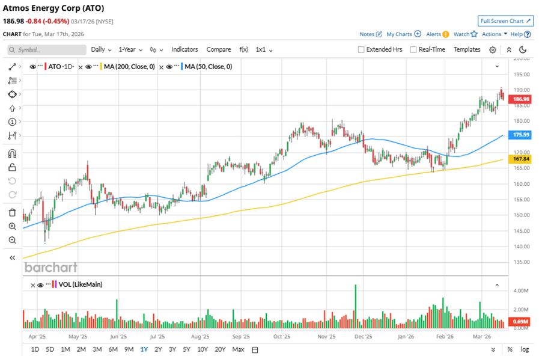Open chart settings gear
The width and height of the screenshot is (542, 359).
click(x=493, y=50)
